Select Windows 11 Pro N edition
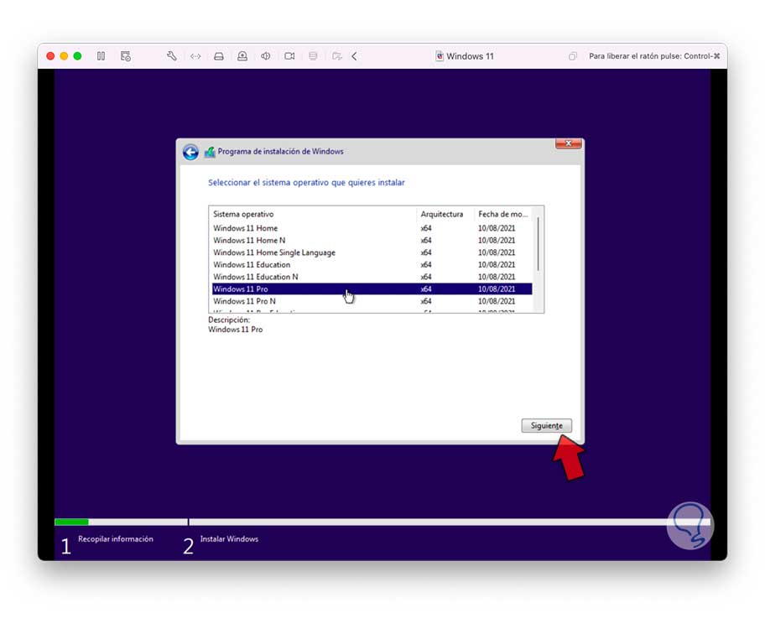765x629 pixels. pyautogui.click(x=372, y=301)
